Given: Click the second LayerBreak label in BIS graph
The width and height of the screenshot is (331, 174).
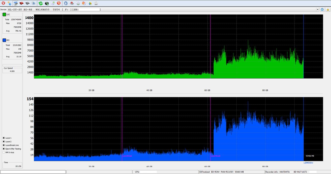Looking at the screenshot, I should [x=215, y=156].
